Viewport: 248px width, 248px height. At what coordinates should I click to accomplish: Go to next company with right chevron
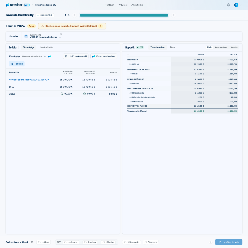[174, 15]
